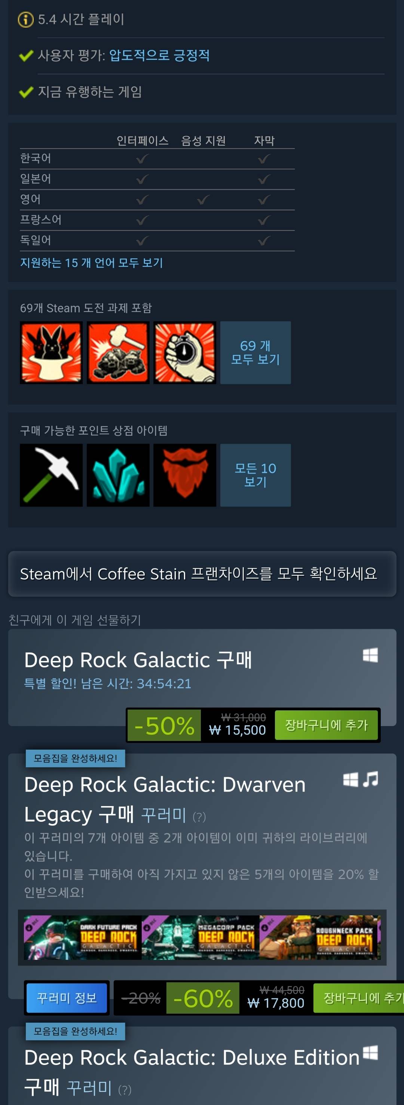Image resolution: width=404 pixels, height=1105 pixels.
Task: Select the pickaxe points shop item
Action: [x=51, y=475]
